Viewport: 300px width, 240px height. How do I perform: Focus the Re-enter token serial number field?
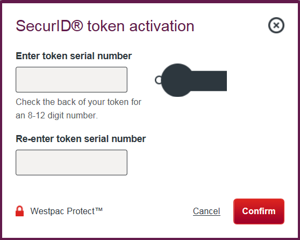[x=72, y=163]
